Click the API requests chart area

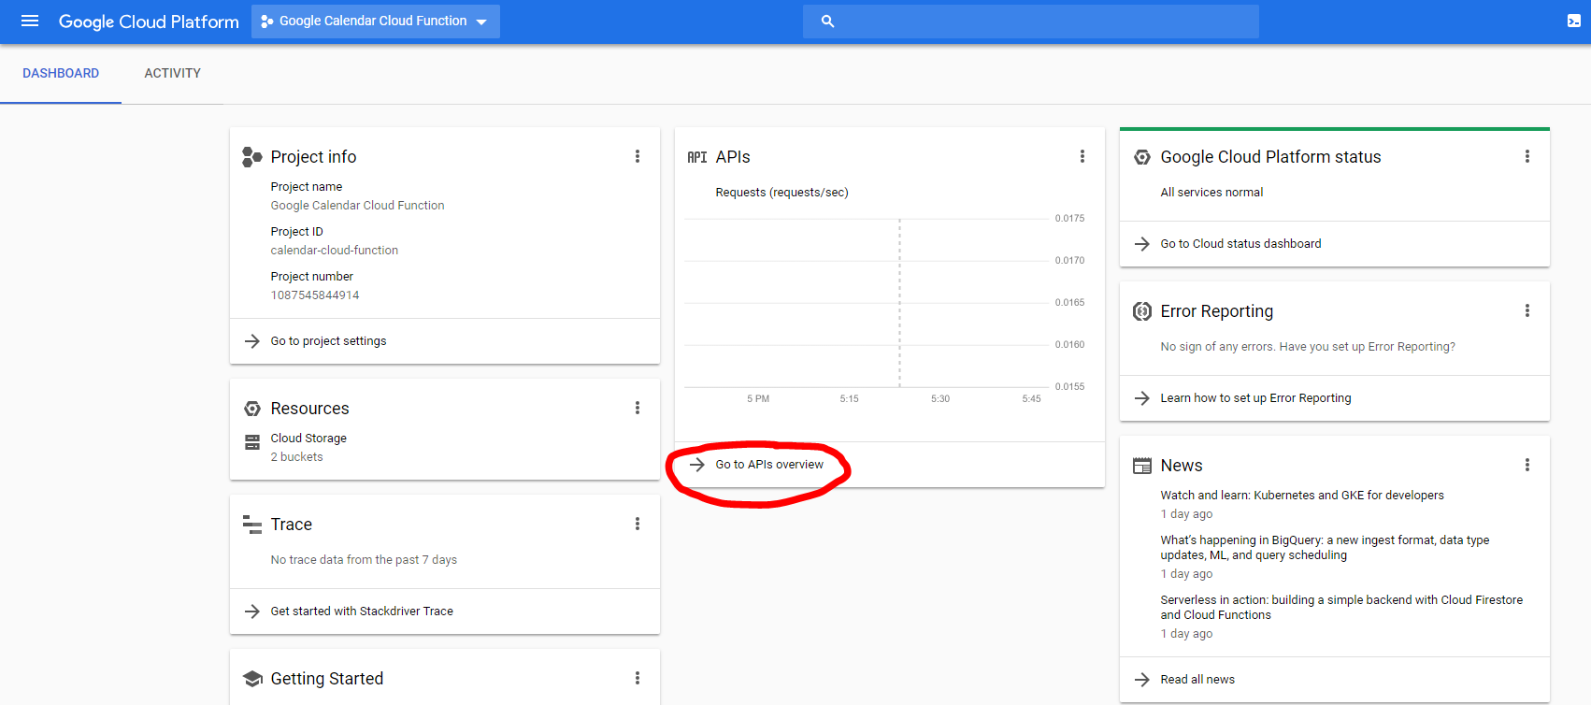click(x=867, y=303)
